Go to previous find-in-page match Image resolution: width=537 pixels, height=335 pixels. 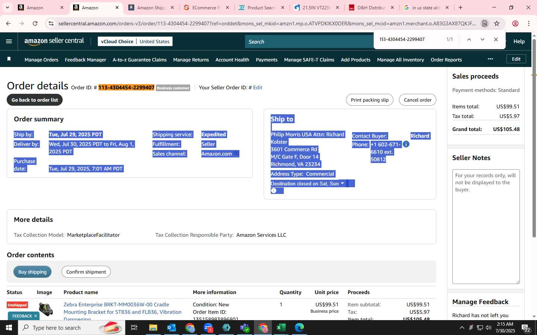coord(469,39)
